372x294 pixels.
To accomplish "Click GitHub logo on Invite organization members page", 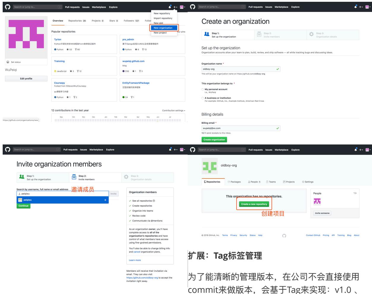I will click(x=8, y=150).
